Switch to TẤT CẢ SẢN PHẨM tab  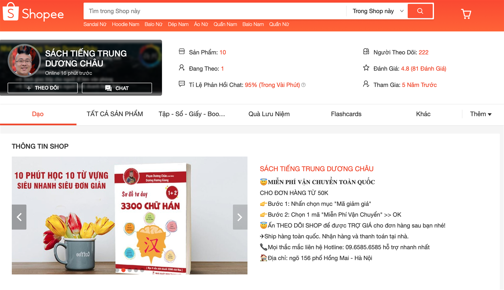point(115,114)
